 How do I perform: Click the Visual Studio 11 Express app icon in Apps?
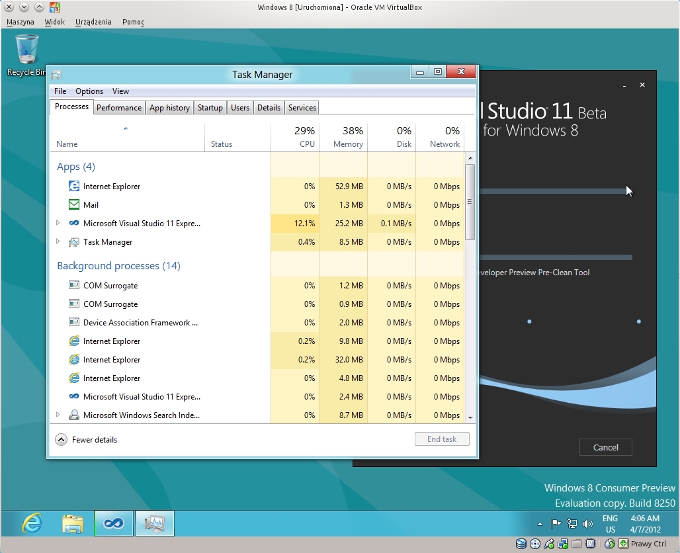[x=74, y=223]
